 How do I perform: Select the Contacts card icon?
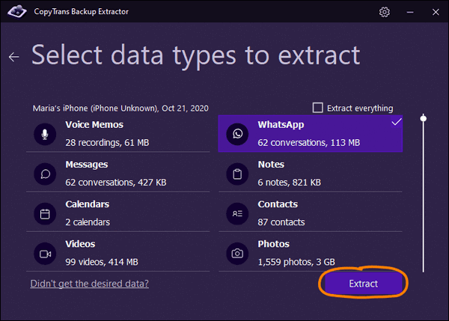pyautogui.click(x=237, y=213)
